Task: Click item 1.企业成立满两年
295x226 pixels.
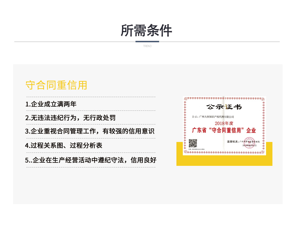Action: point(51,104)
